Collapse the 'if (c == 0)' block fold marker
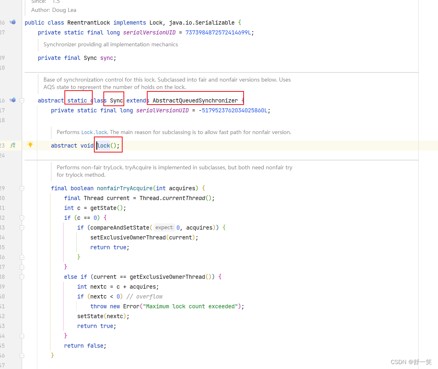This screenshot has width=438, height=369. pyautogui.click(x=22, y=218)
